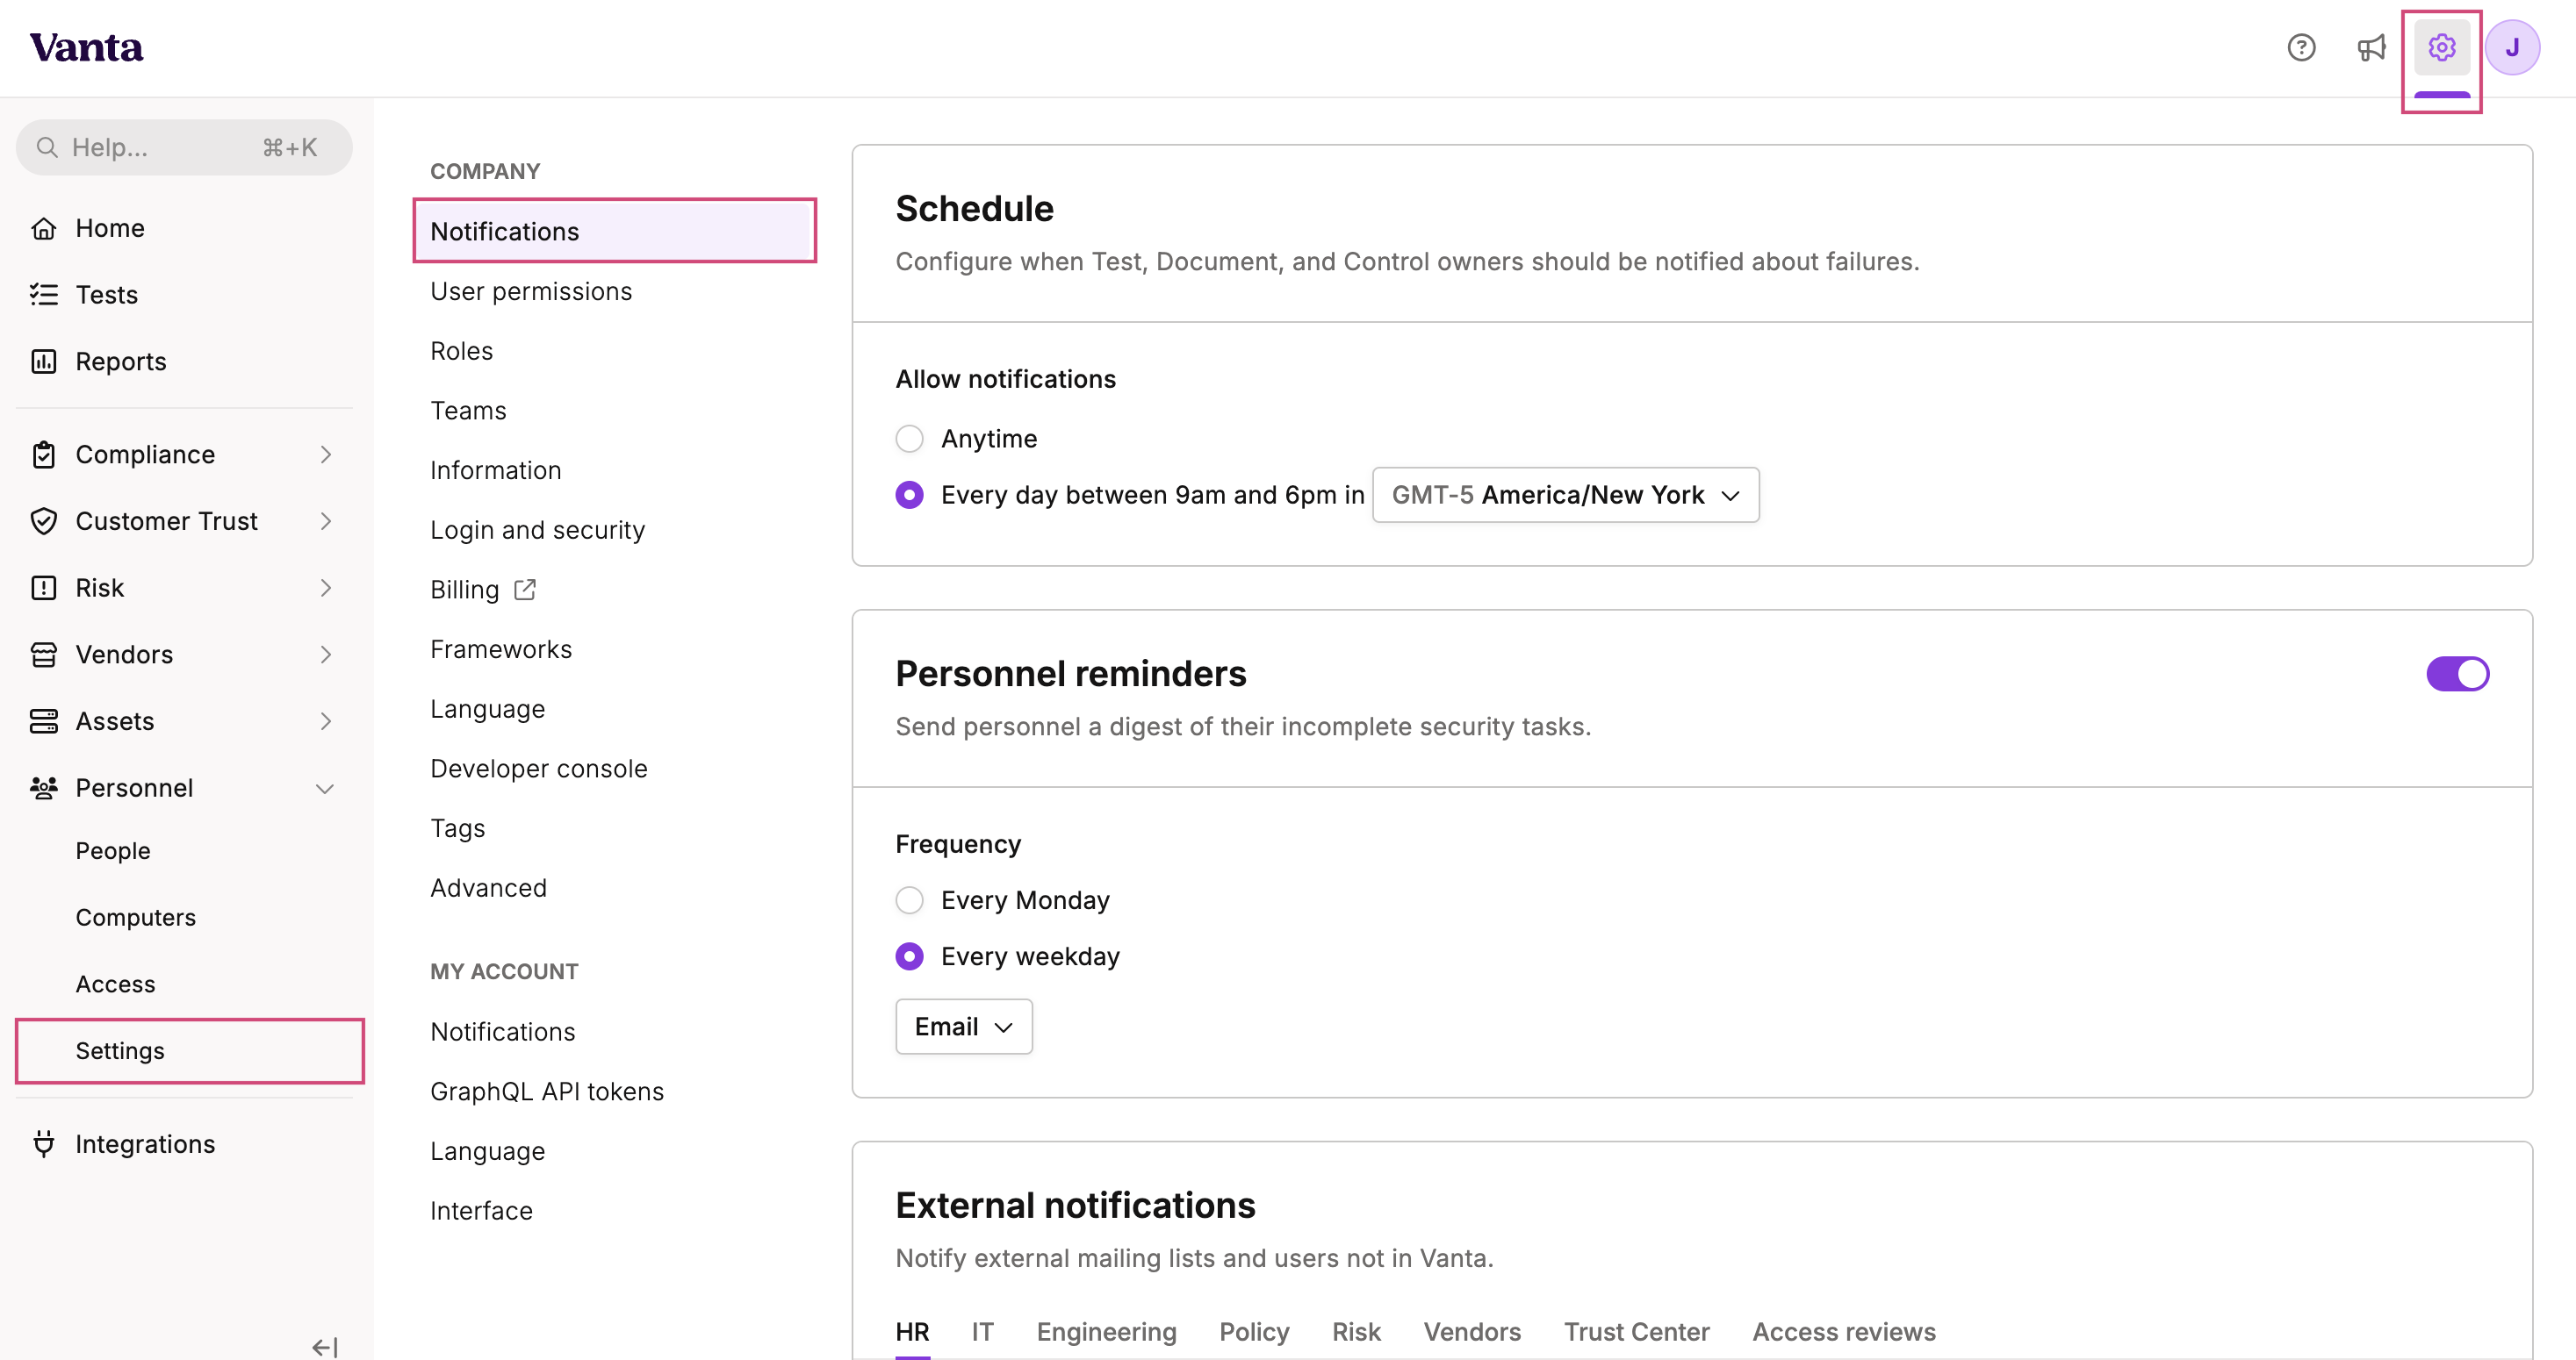The image size is (2576, 1360).
Task: Select Every day between 9am and 6pm
Action: pyautogui.click(x=909, y=495)
